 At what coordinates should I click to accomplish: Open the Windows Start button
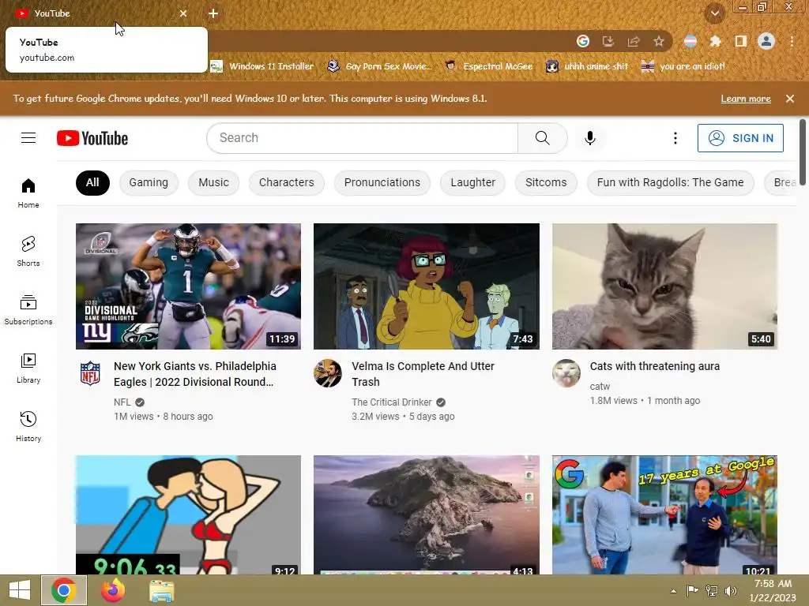(20, 590)
